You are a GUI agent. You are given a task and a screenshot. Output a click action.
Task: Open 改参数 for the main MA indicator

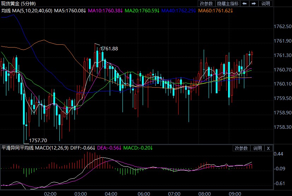pos(206,4)
